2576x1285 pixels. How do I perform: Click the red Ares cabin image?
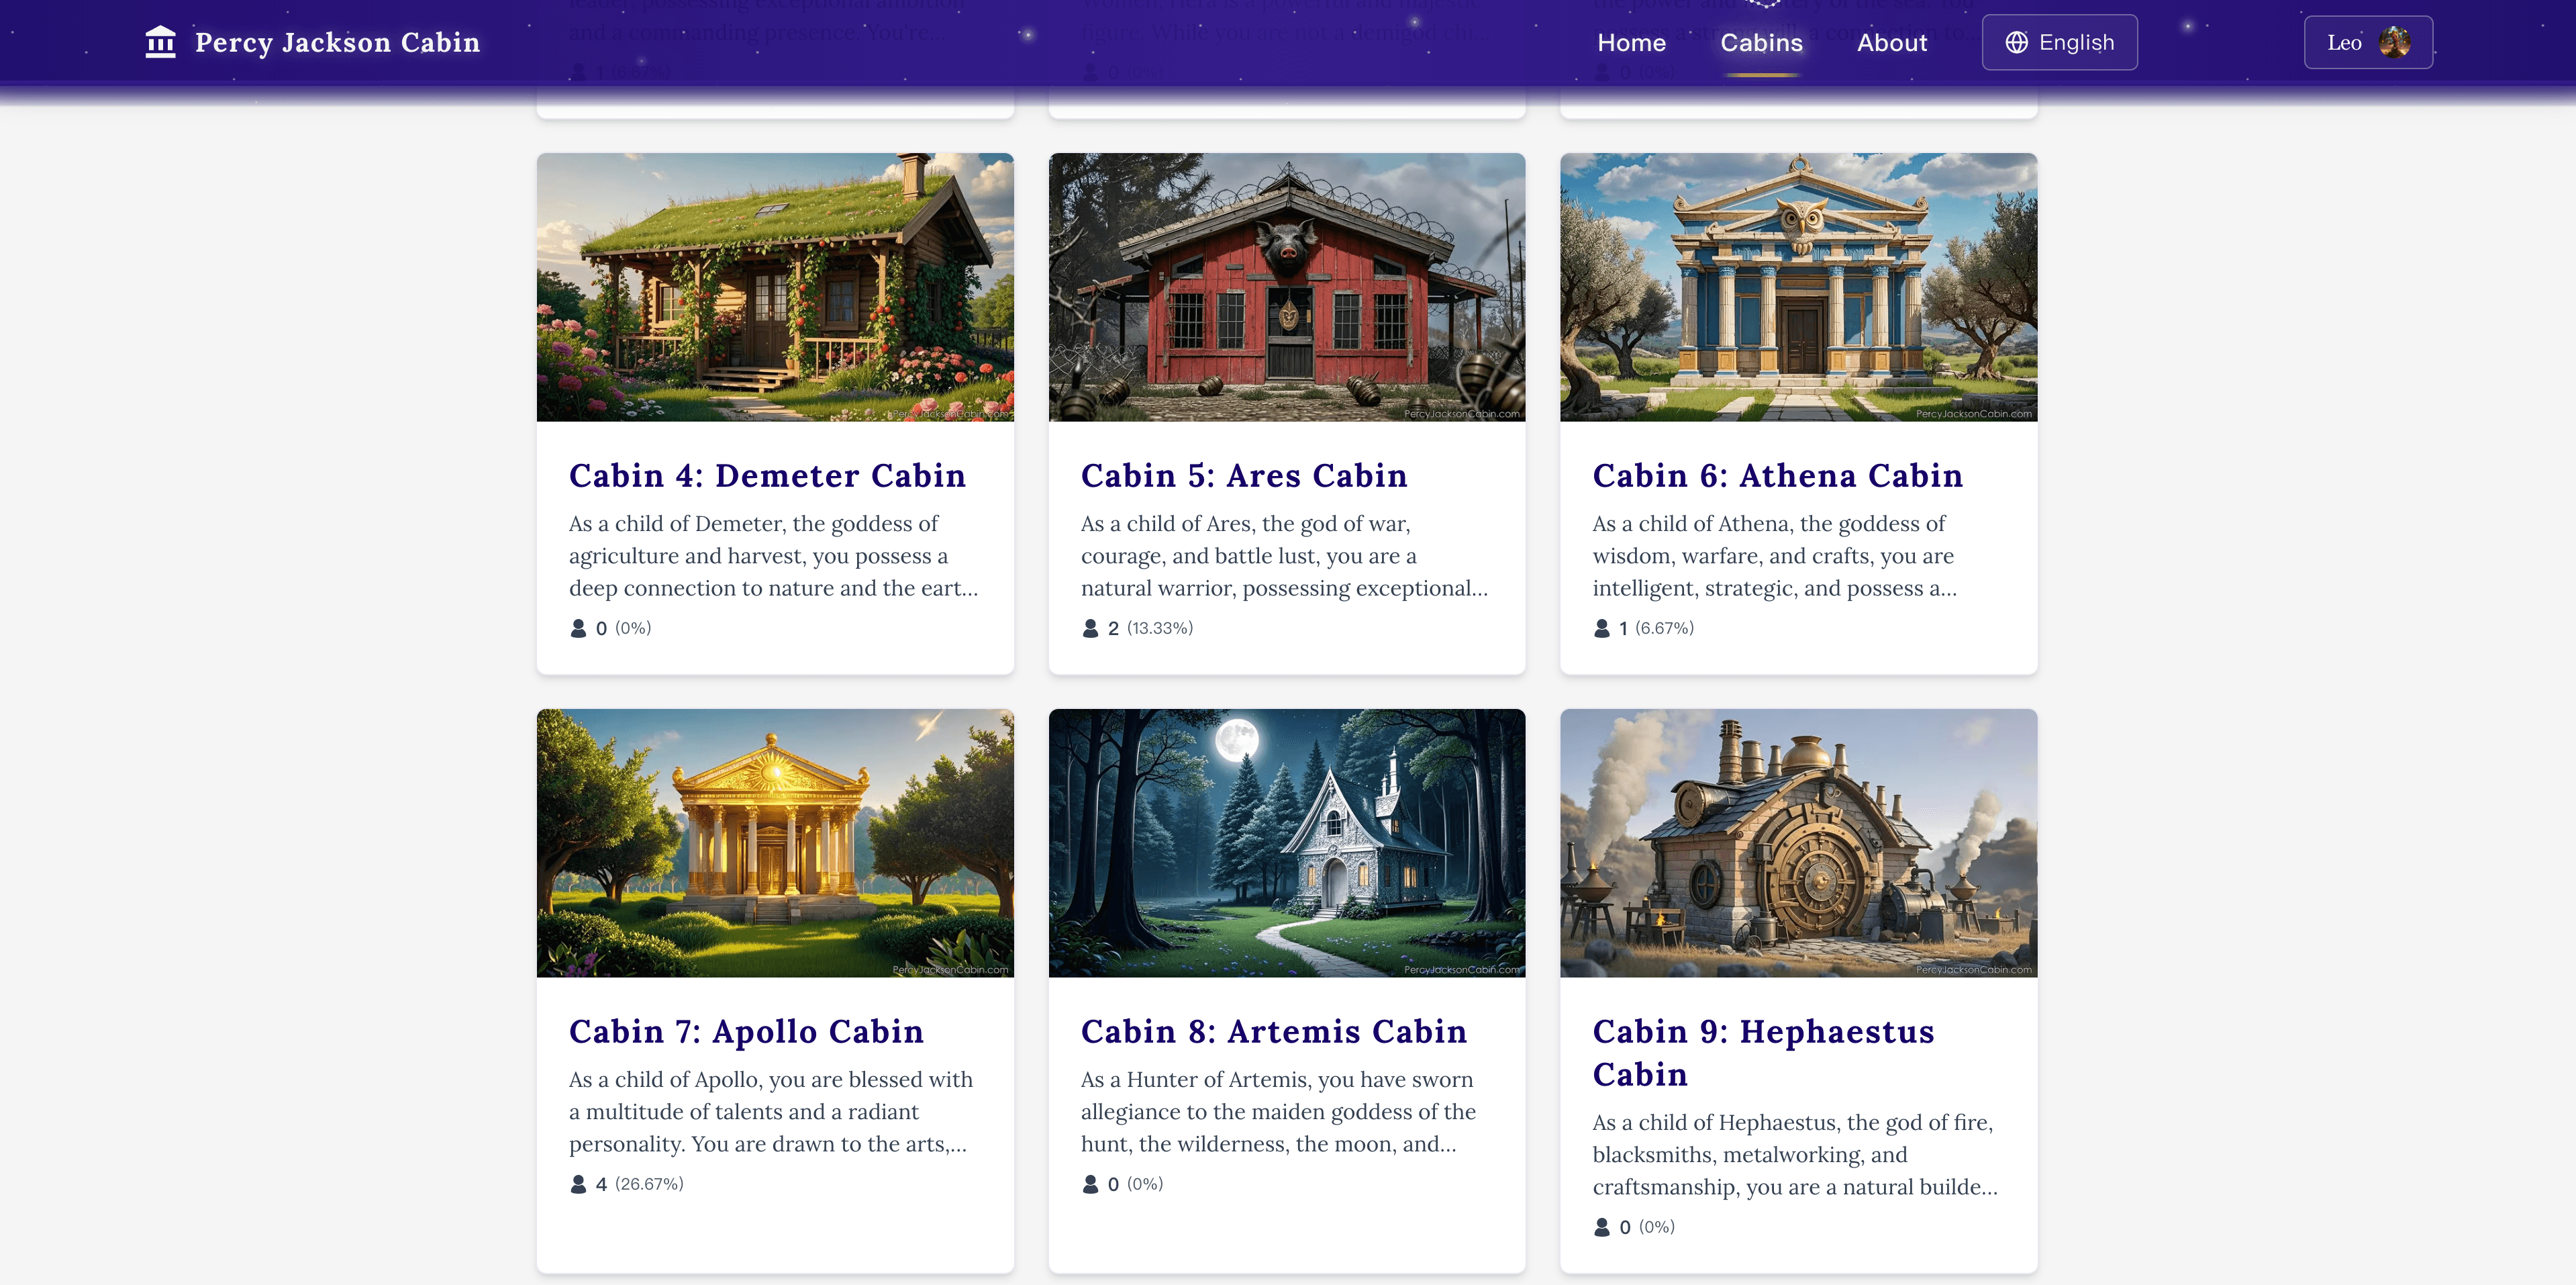pos(1287,287)
